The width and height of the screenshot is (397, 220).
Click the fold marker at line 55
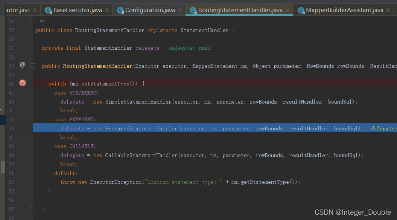click(x=33, y=208)
